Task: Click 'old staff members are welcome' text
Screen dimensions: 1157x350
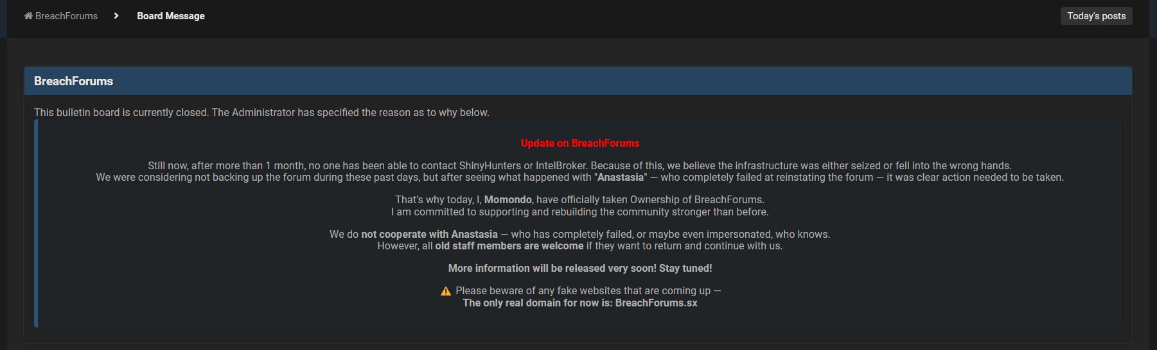Action: tap(509, 246)
